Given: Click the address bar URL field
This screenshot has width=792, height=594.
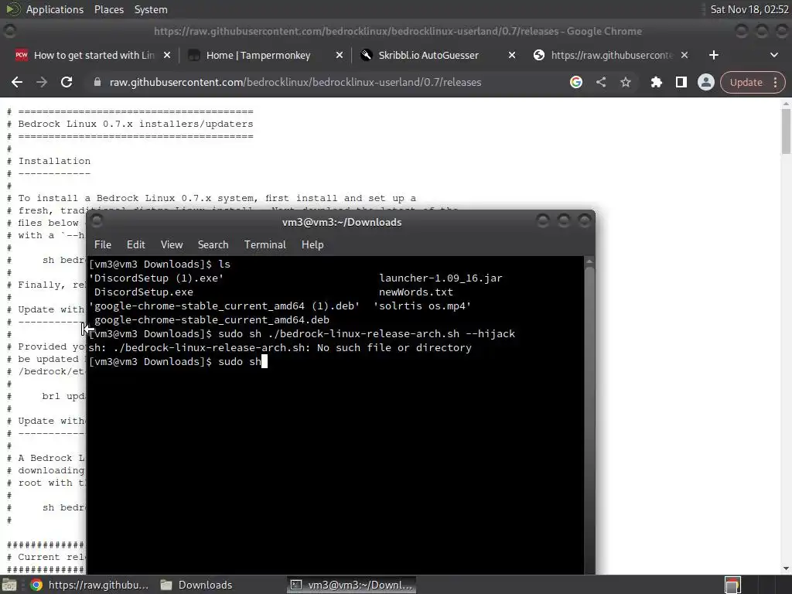Looking at the screenshot, I should 295,82.
